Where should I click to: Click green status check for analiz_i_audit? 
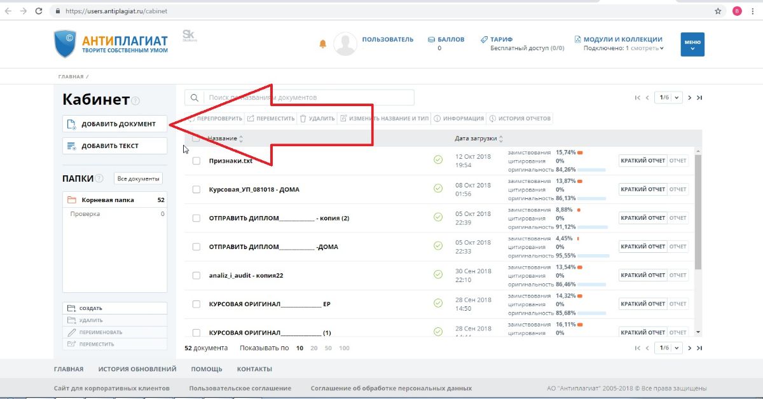click(437, 274)
